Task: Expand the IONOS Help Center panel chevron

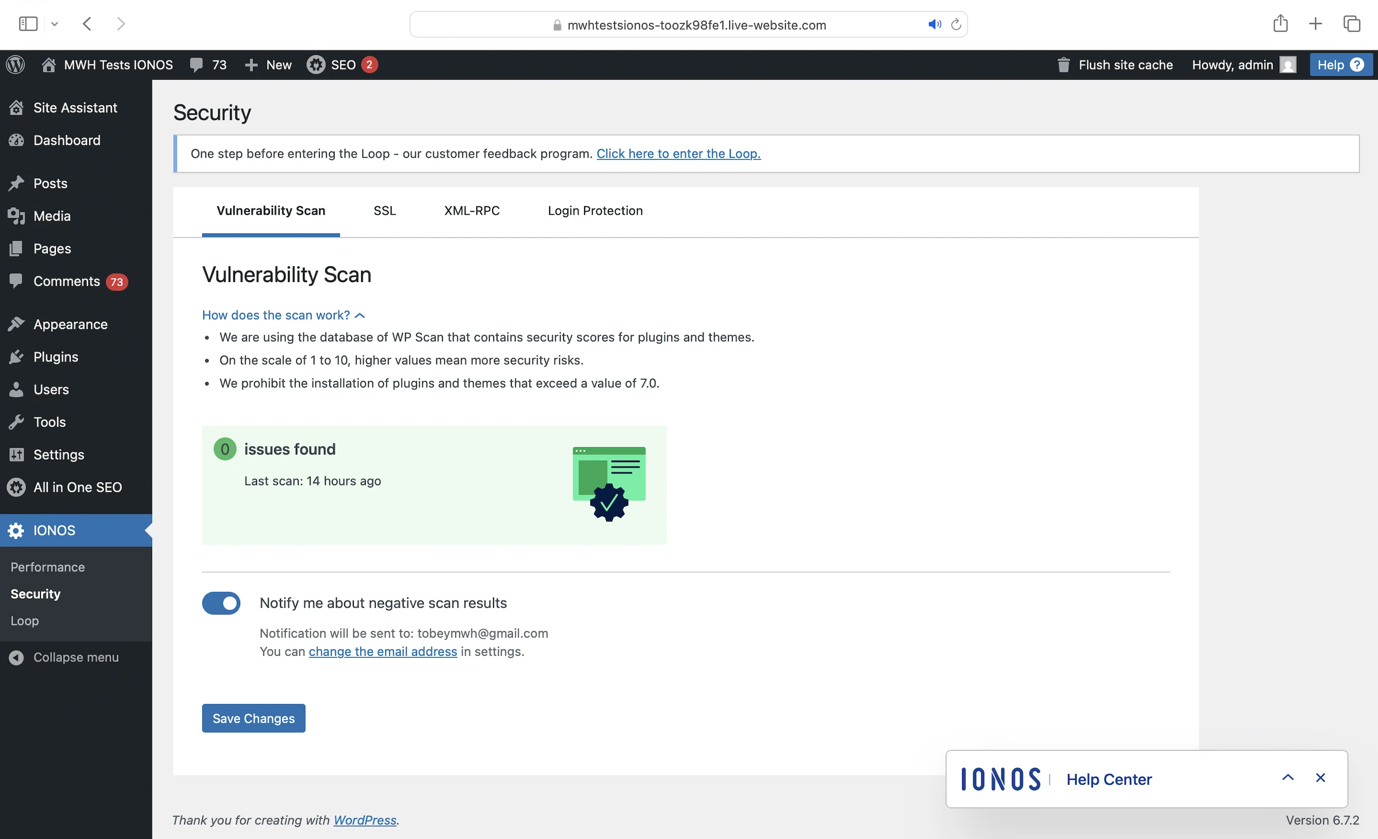Action: click(x=1288, y=777)
